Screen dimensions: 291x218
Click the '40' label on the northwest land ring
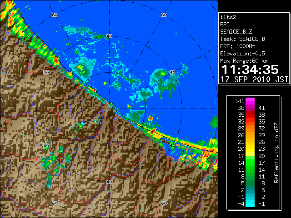(46, 72)
